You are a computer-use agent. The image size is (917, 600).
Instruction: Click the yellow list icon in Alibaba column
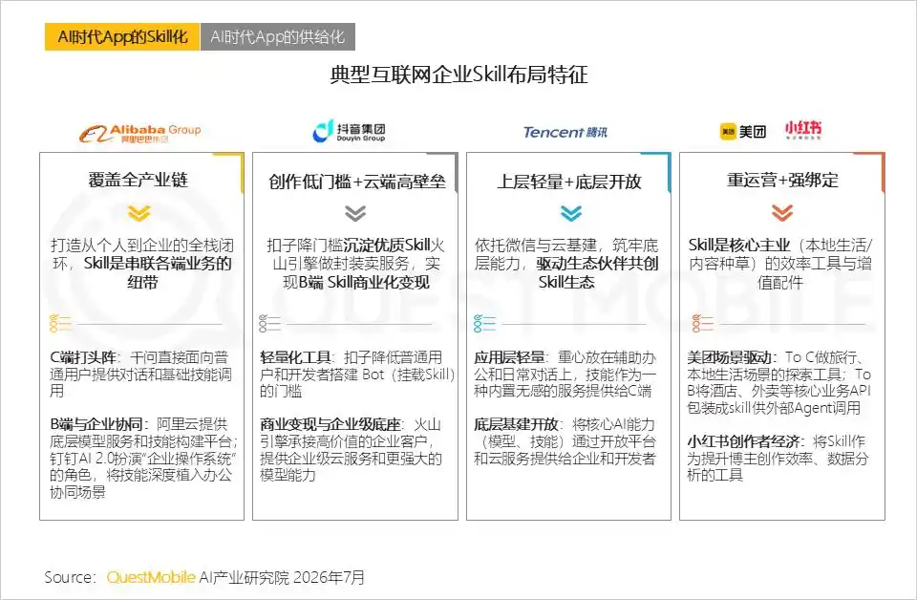tap(60, 323)
